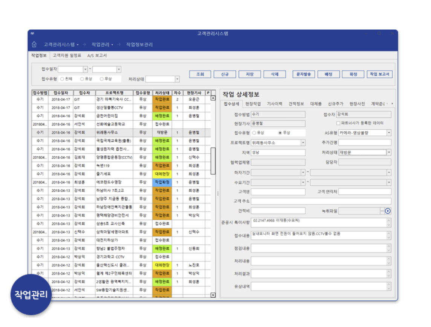Click the app logo icon in title bar
The image size is (431, 327).
32,34
